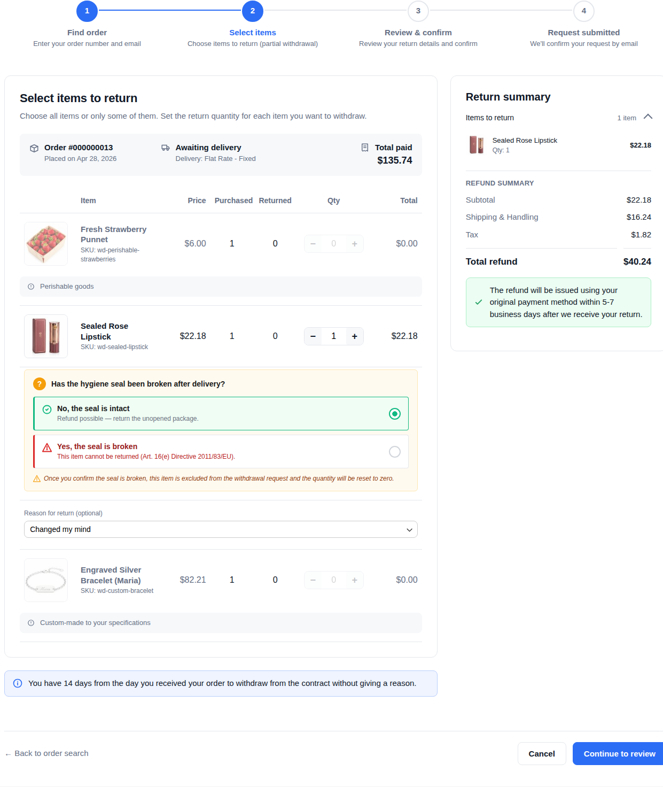Viewport: 663px width, 787px height.
Task: Click the delivery truck icon next to Awaiting delivery
Action: pos(166,148)
